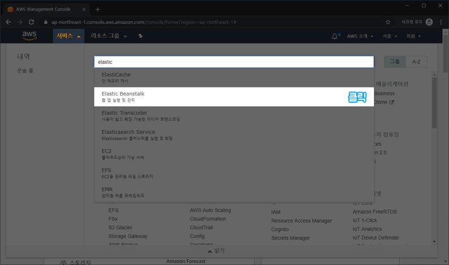Screen dimensions: 449x265
Task: Bookmark this page with the star icon
Action: (x=387, y=22)
